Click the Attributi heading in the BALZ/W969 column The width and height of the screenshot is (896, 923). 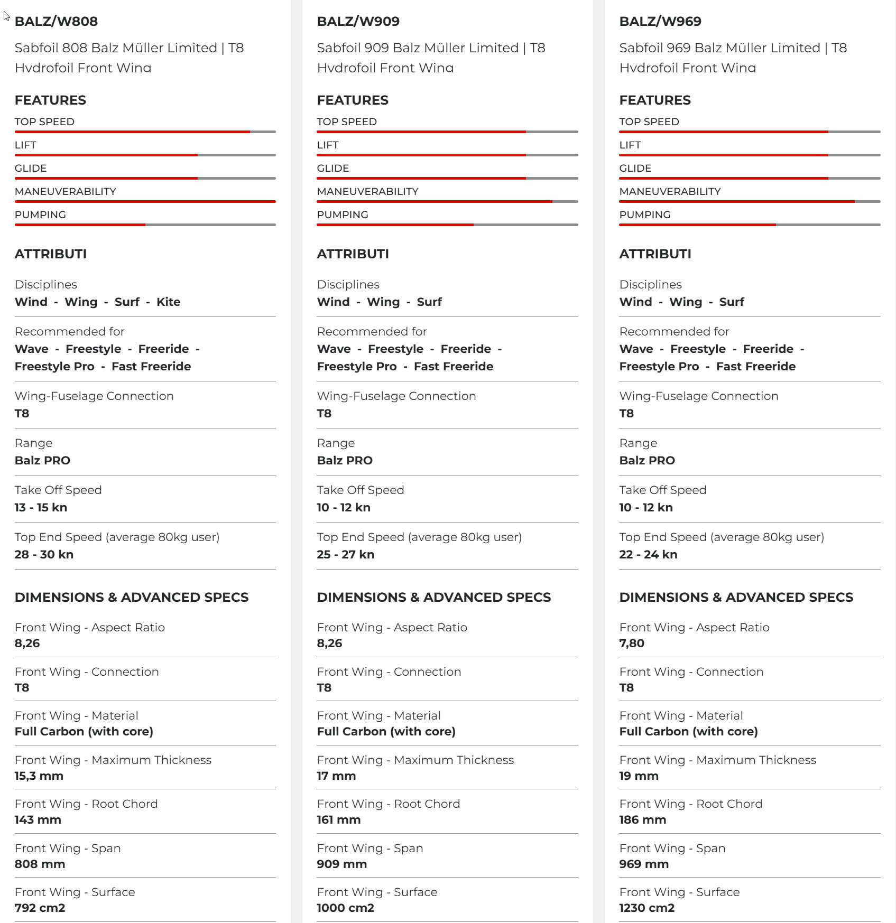pos(655,254)
